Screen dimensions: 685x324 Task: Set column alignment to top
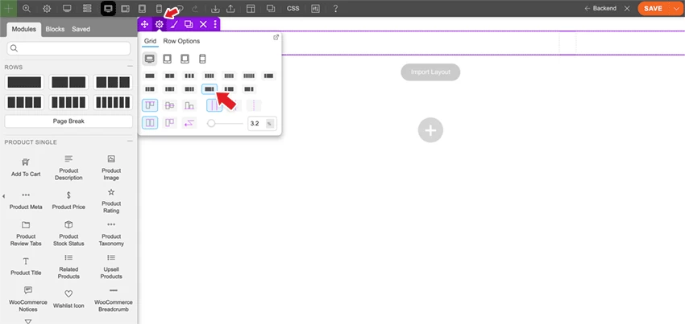pyautogui.click(x=150, y=105)
